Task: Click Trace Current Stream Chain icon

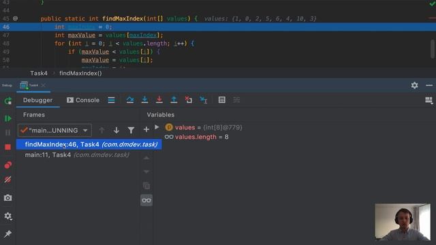Action: point(236,100)
